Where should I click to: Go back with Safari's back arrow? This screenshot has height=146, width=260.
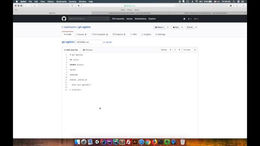point(26,6)
